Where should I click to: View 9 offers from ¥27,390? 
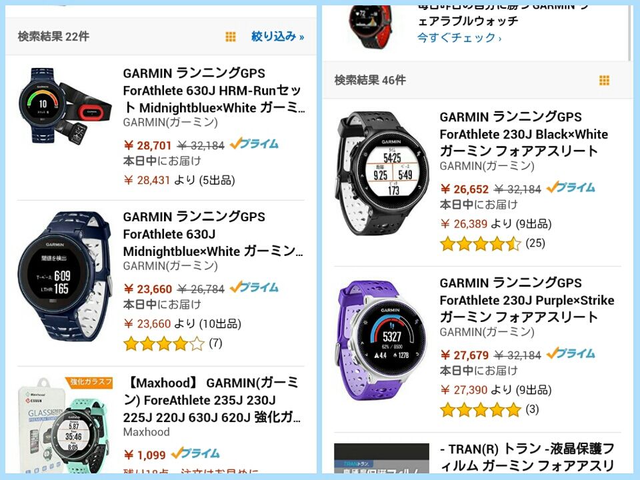click(x=496, y=390)
